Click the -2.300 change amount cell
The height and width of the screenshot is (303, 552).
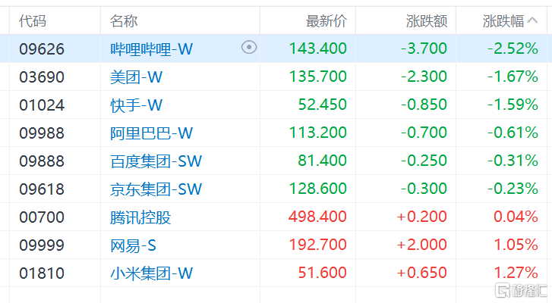click(424, 77)
